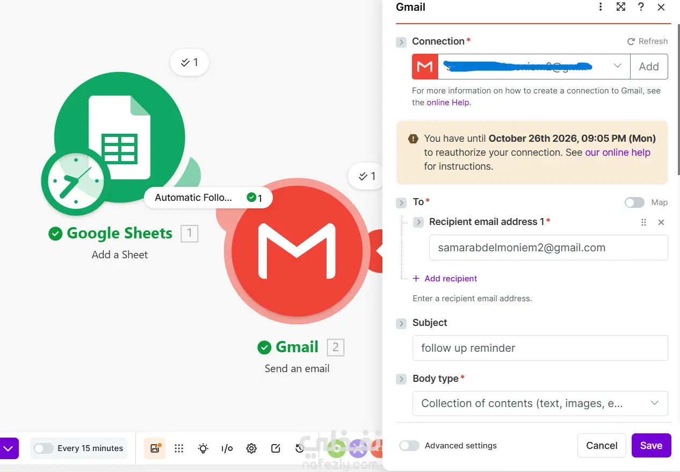Select the Google Sheets module on canvas

pyautogui.click(x=120, y=137)
